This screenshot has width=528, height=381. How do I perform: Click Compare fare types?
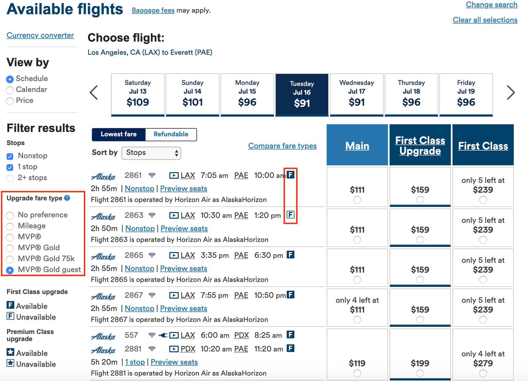tap(282, 146)
